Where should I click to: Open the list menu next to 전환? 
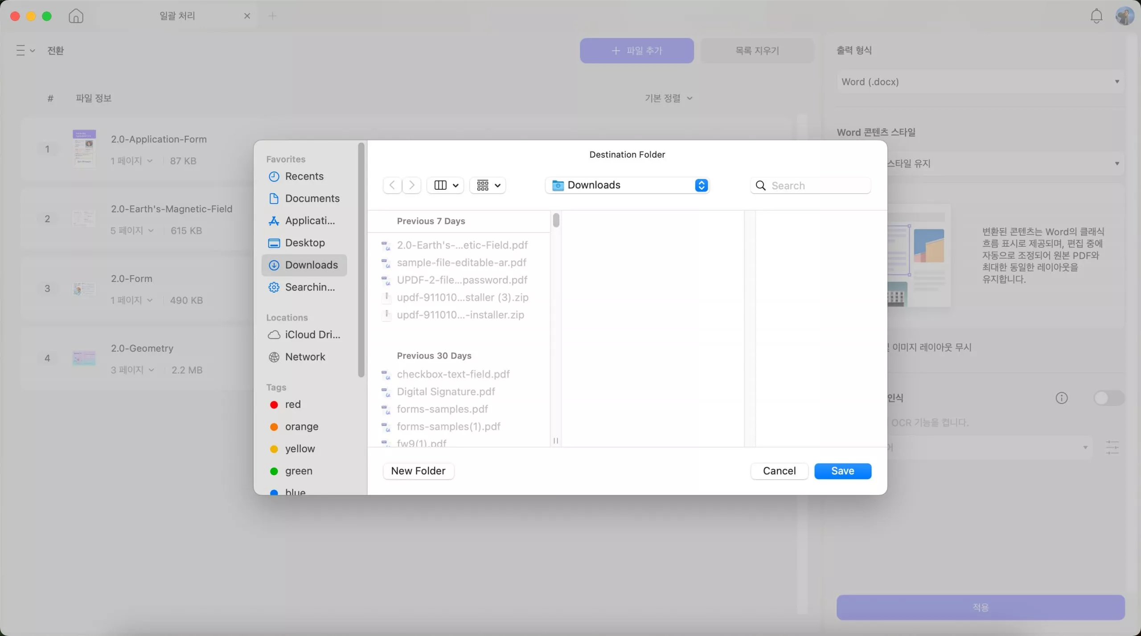(x=25, y=50)
